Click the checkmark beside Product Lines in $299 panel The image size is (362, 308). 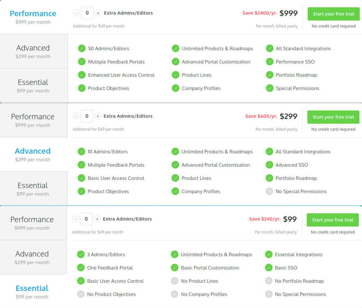coord(175,178)
